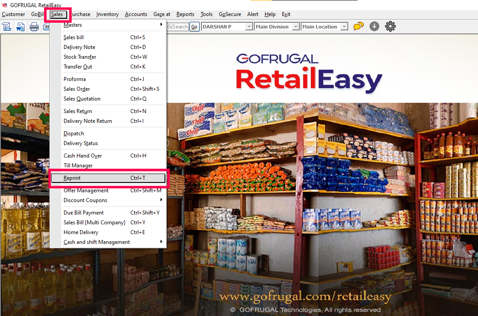Open Delivery Status entry

(108, 143)
